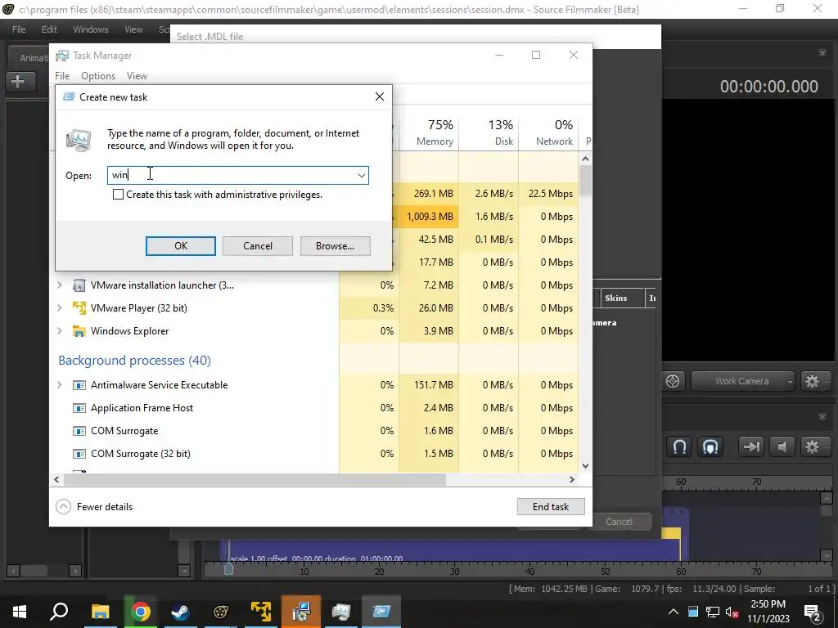Switch to VMware installer taskbar icon

click(301, 612)
